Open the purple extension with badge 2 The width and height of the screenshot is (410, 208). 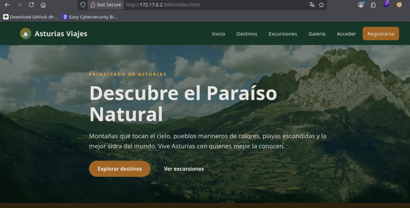[386, 4]
